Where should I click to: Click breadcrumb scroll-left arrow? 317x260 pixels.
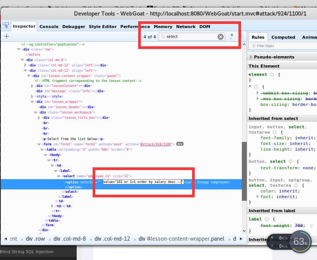coord(6,239)
